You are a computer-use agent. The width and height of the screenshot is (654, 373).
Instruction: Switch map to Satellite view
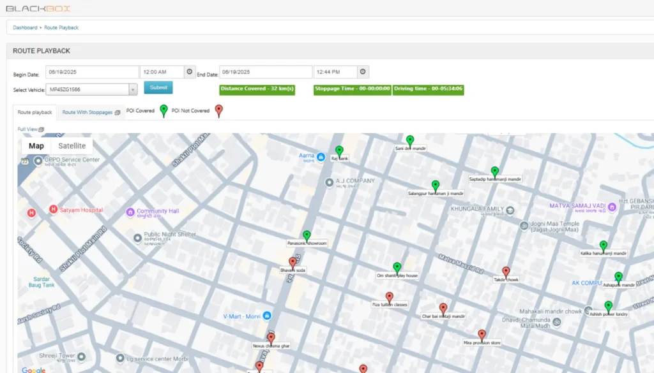72,146
